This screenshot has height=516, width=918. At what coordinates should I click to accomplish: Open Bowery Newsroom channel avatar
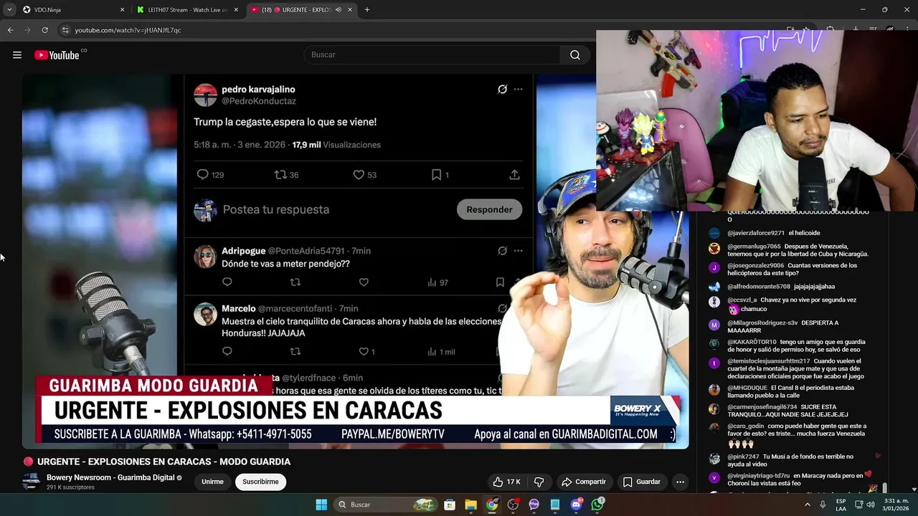pos(31,482)
